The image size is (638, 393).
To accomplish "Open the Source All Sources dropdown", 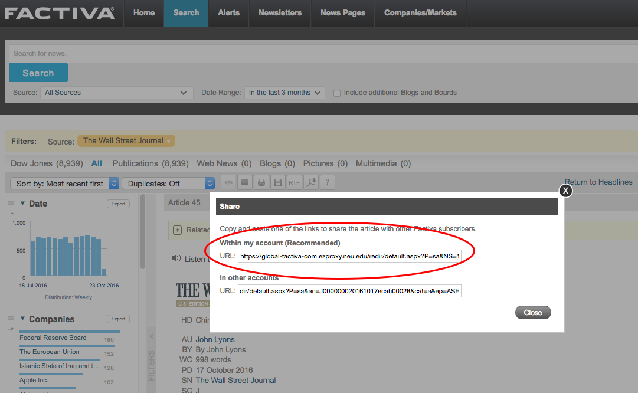I will 116,93.
